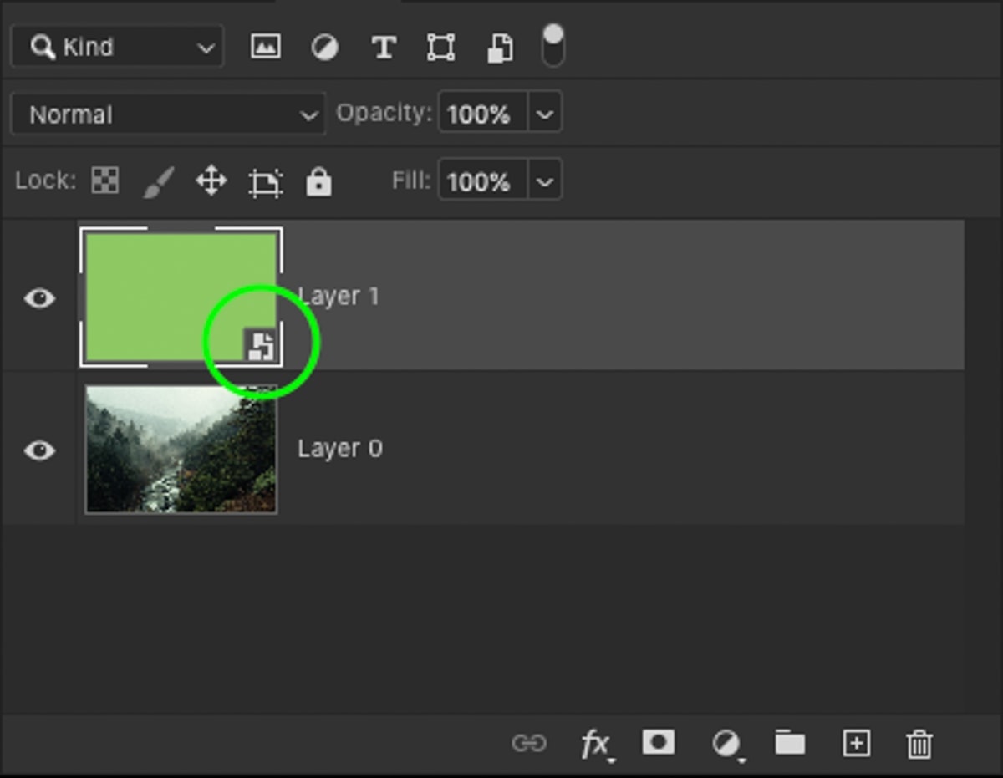Click the Opacity label
Screen dimensions: 1003x778
384,113
